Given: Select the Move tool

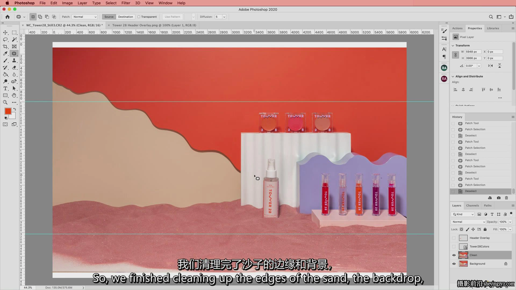Looking at the screenshot, I should click(5, 32).
